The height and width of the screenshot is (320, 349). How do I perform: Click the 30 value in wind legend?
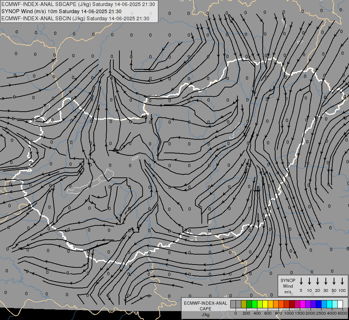[x=326, y=290]
